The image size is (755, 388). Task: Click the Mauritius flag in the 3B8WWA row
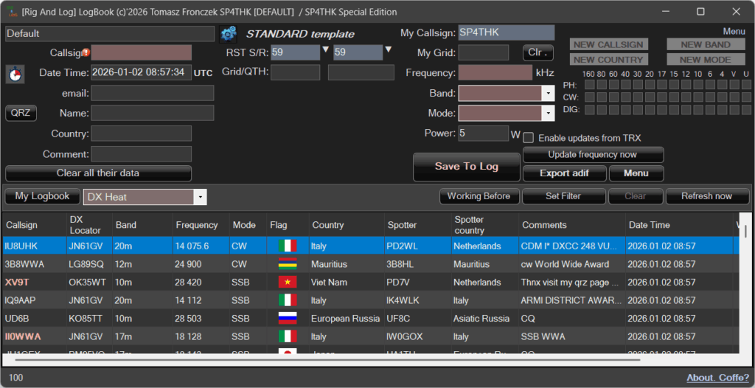click(287, 264)
